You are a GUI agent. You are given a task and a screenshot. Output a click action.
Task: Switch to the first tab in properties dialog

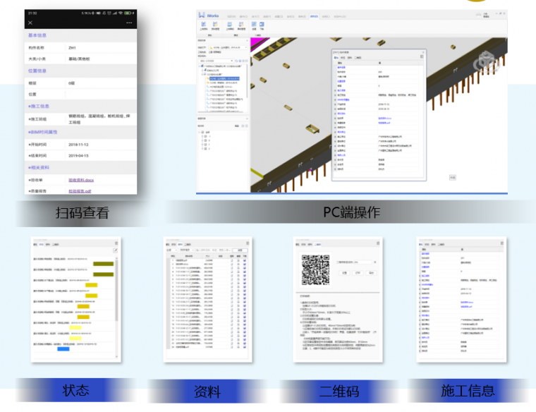click(336, 58)
